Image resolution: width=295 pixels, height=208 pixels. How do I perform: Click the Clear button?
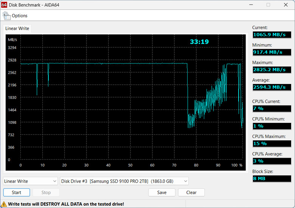pos(191,192)
